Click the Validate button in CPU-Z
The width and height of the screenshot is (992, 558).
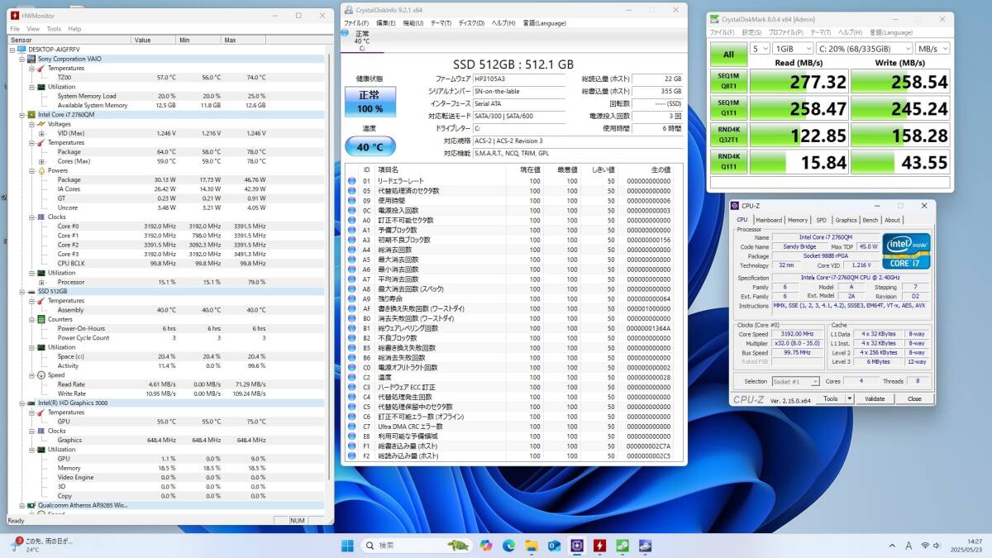(875, 398)
